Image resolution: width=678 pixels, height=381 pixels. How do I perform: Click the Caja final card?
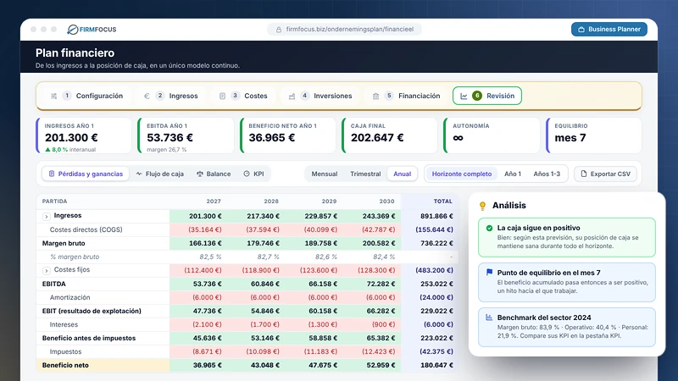click(390, 135)
